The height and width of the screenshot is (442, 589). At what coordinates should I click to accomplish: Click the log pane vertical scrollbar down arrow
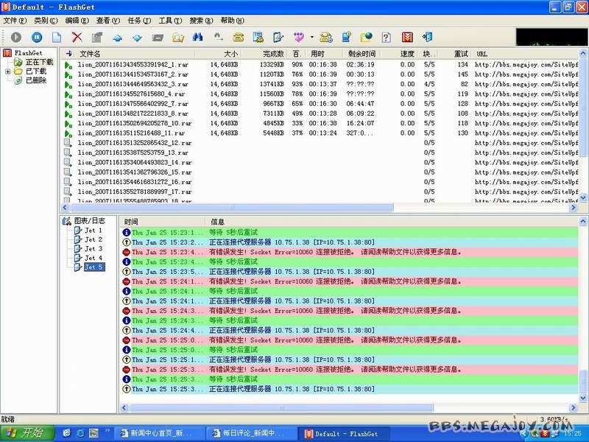pyautogui.click(x=582, y=399)
